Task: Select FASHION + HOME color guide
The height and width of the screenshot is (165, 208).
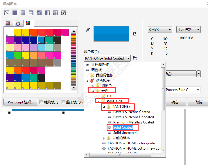Action: pyautogui.click(x=131, y=143)
